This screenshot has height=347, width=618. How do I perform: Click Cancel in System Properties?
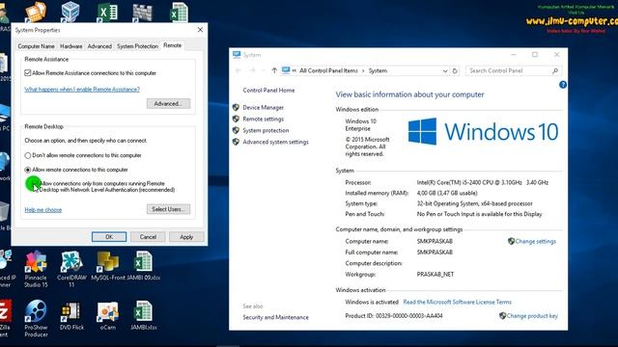coord(148,237)
